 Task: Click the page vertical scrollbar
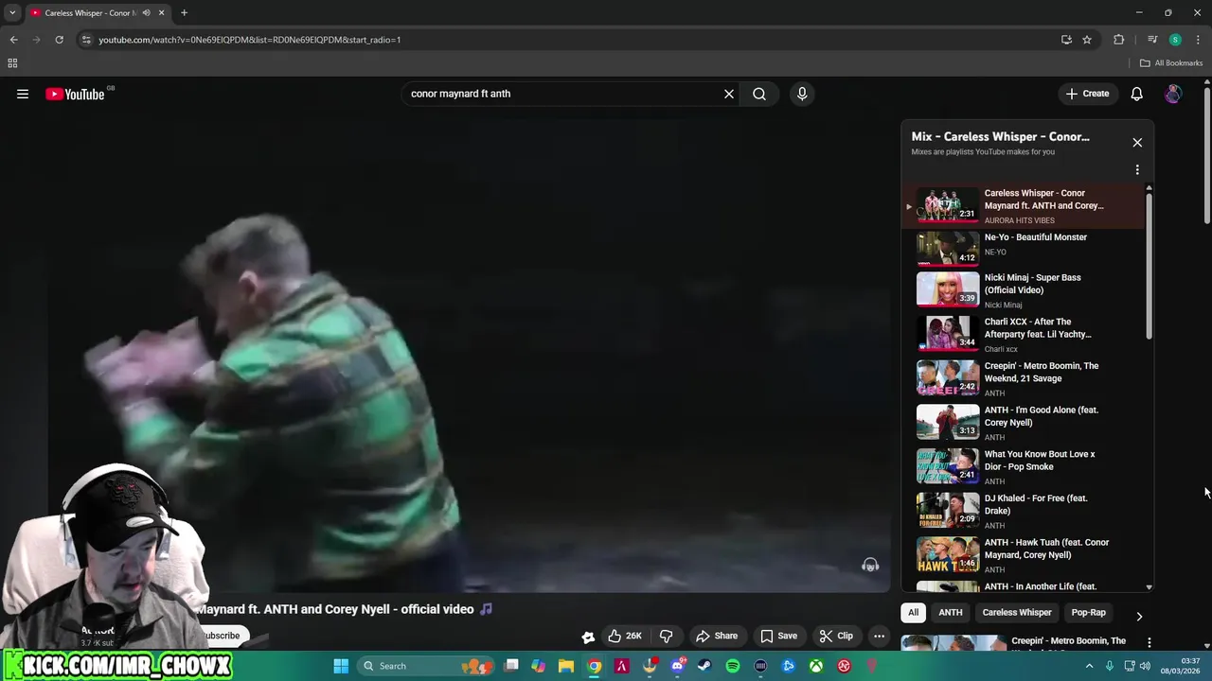pos(1207,158)
